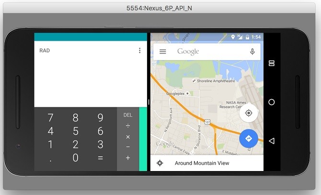Tap the 8 key on calculator
Screen dimensions: 321x195
[x=76, y=118]
